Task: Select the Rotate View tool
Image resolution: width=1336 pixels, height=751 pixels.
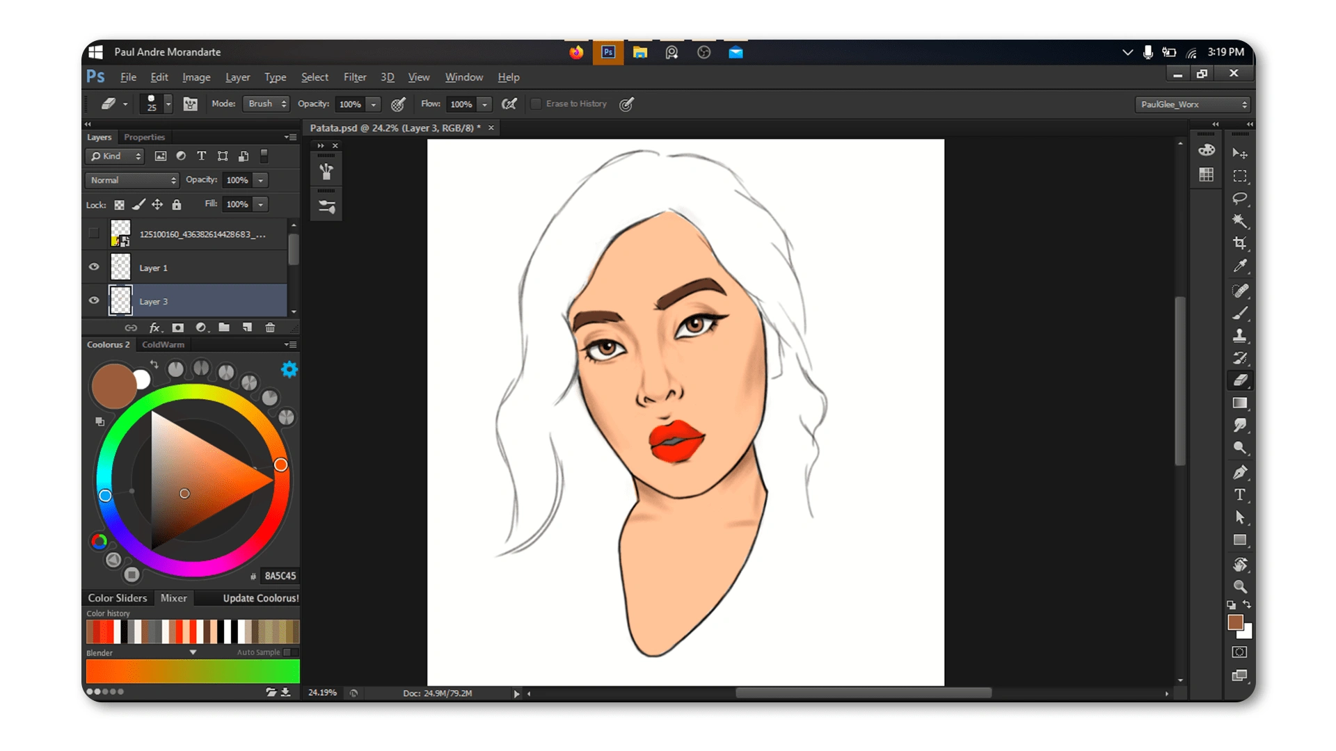Action: pos(1239,565)
